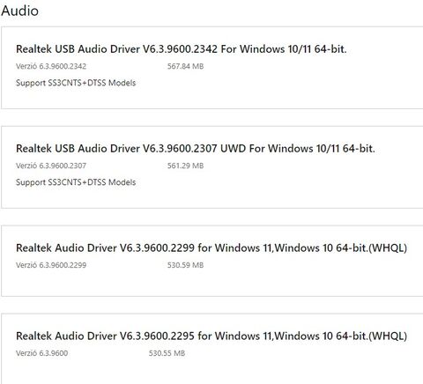Select the Verzió 6.3.9600.2307 version text
The width and height of the screenshot is (423, 384).
[51, 166]
